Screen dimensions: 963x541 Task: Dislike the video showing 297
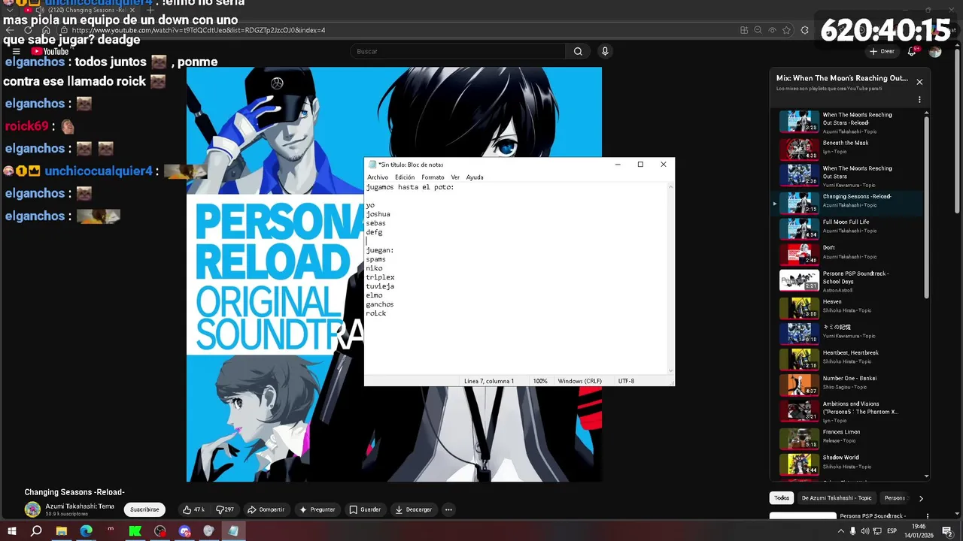(224, 509)
